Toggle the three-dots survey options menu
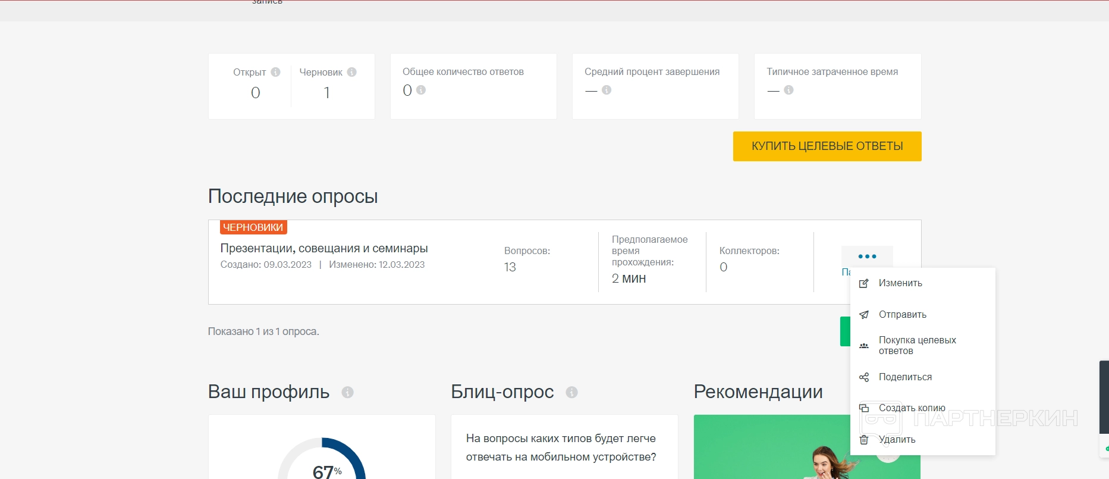 tap(867, 256)
